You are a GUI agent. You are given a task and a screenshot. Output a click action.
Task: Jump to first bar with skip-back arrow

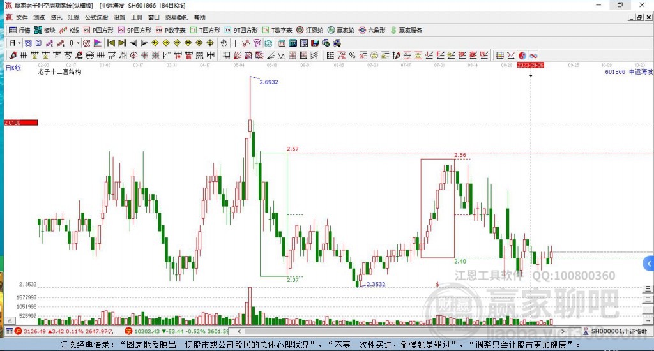point(111,43)
